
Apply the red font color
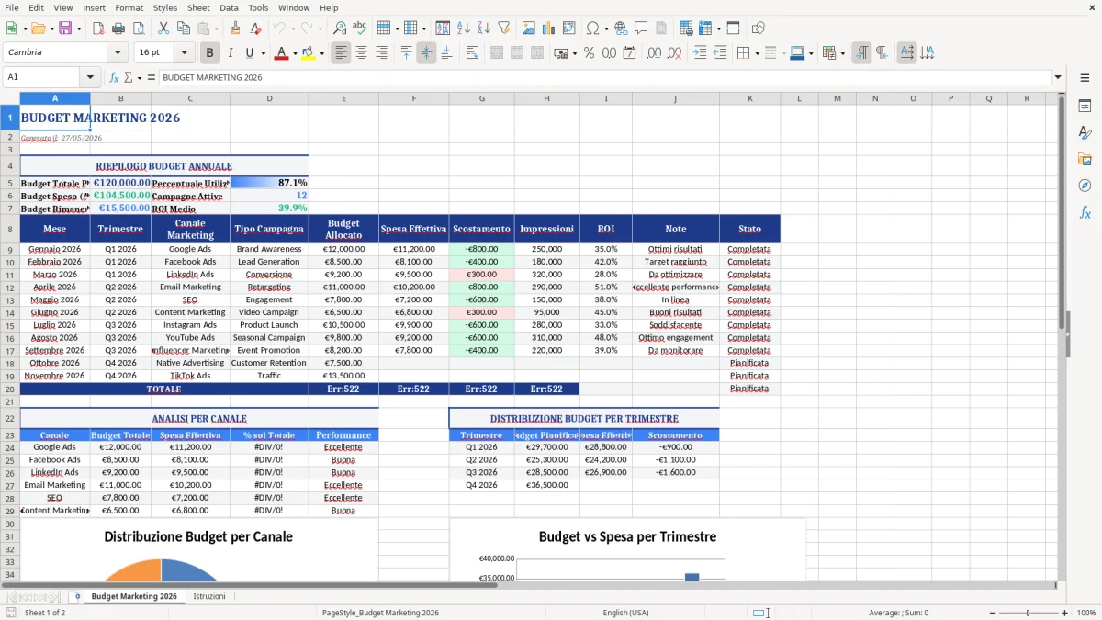[280, 53]
